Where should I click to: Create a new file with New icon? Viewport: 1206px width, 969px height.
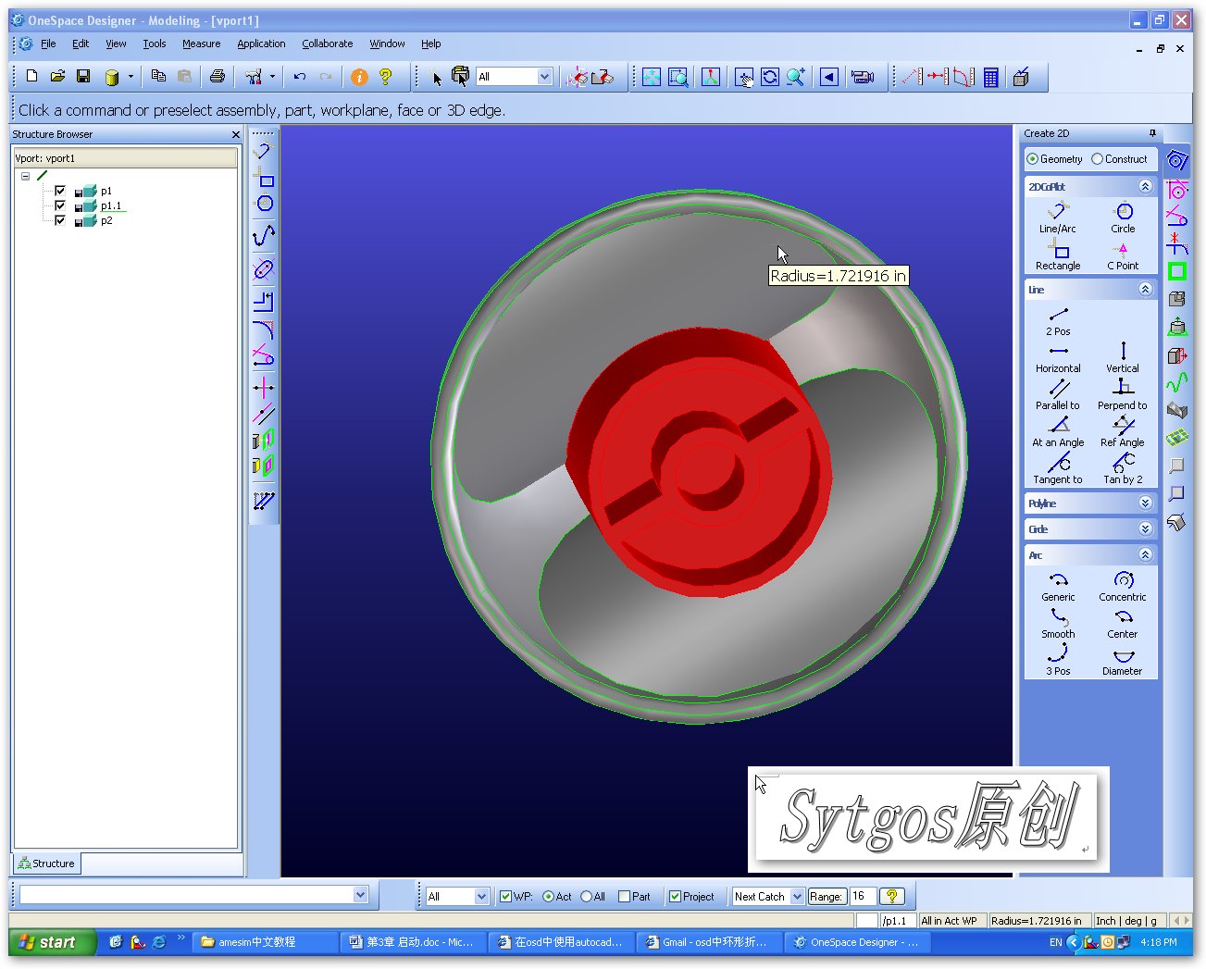point(32,77)
